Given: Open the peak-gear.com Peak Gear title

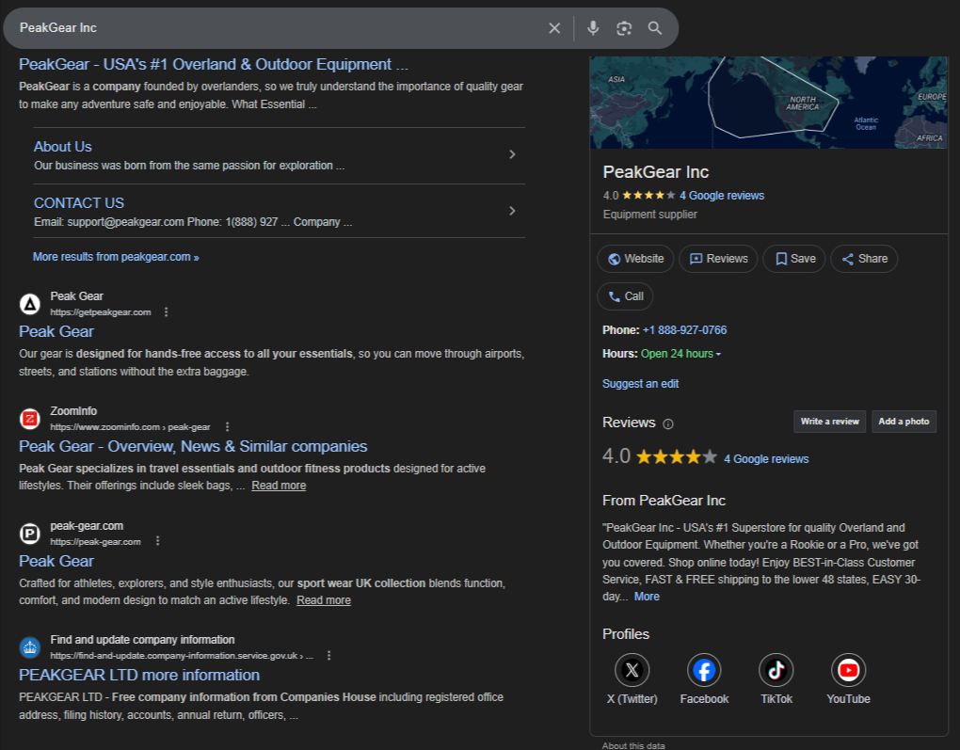Looking at the screenshot, I should [56, 562].
